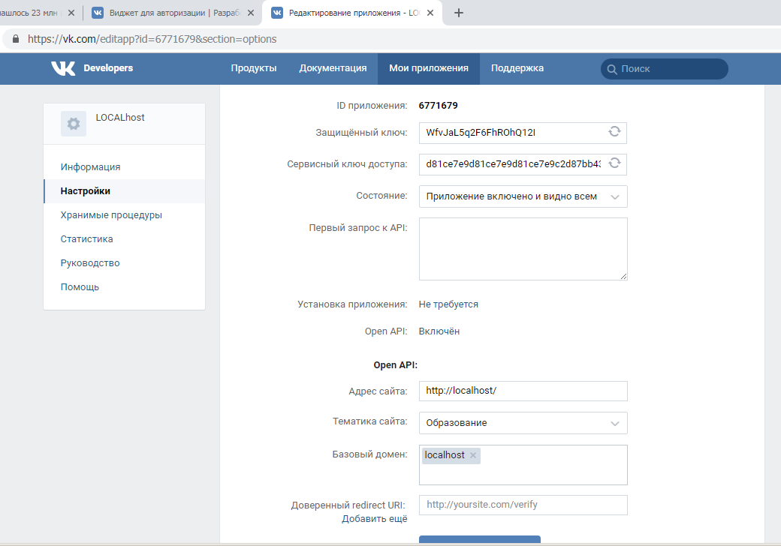The image size is (781, 546).
Task: Open a new browser tab
Action: tap(459, 13)
